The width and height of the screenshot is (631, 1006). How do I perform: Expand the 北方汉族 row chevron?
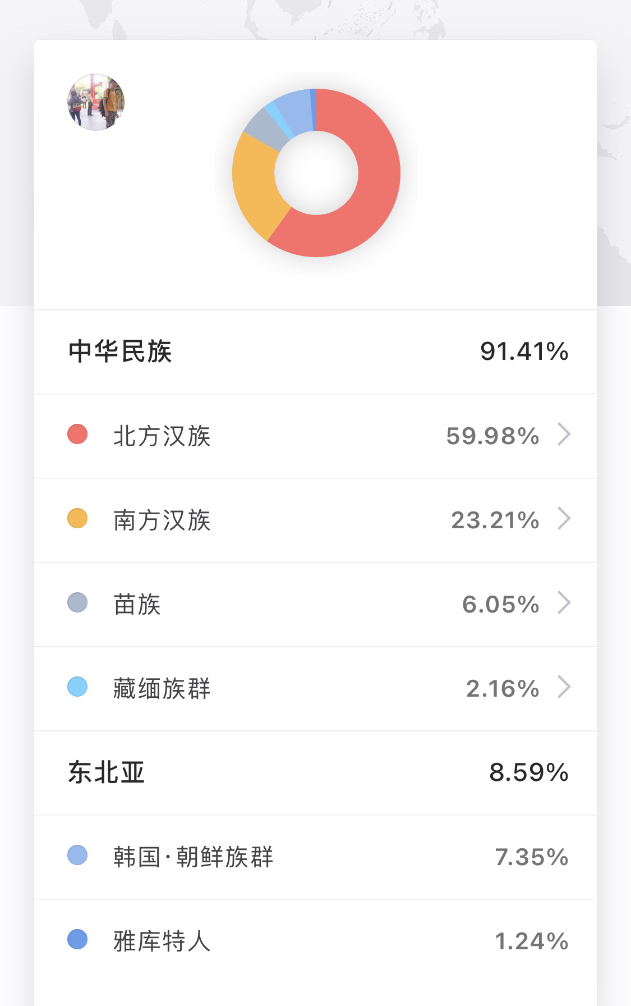tap(564, 435)
